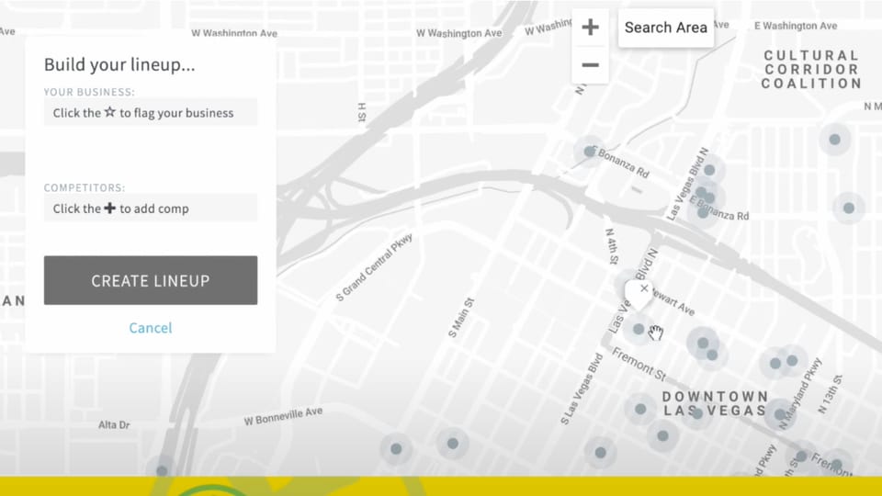Cancel the lineup builder
This screenshot has width=882, height=496.
(x=151, y=328)
